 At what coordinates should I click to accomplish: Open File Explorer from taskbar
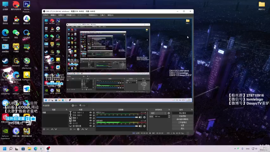tap(29, 149)
